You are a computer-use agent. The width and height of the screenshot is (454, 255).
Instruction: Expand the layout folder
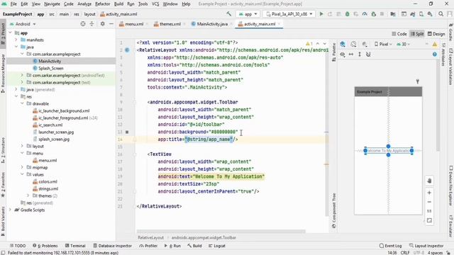tap(22, 146)
